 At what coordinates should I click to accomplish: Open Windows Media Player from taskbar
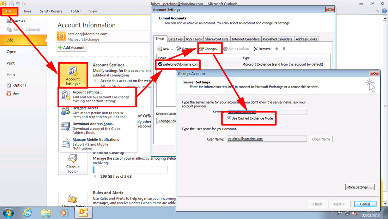pos(64,213)
